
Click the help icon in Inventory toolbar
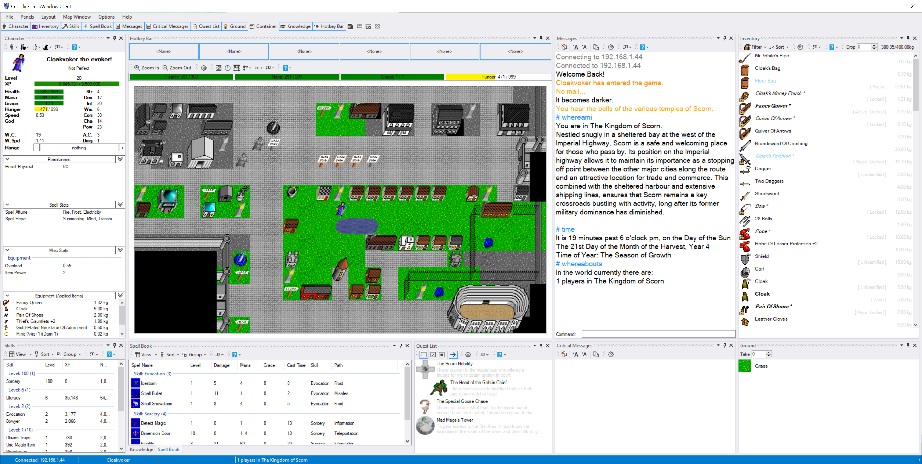[x=832, y=47]
